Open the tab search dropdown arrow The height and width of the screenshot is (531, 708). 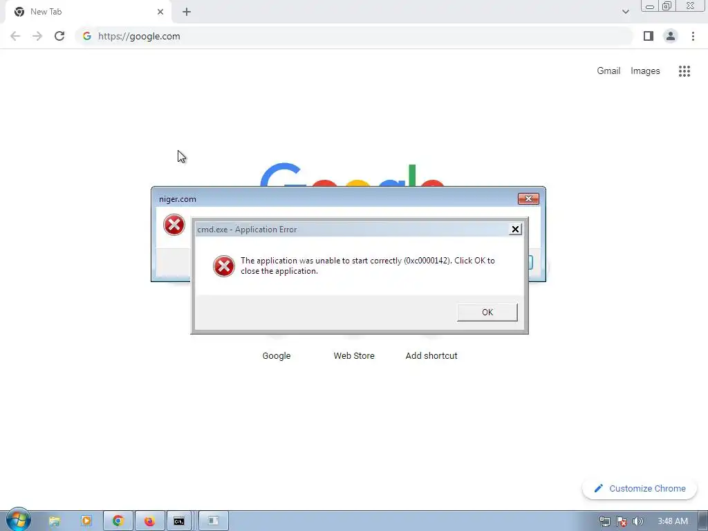tap(625, 12)
